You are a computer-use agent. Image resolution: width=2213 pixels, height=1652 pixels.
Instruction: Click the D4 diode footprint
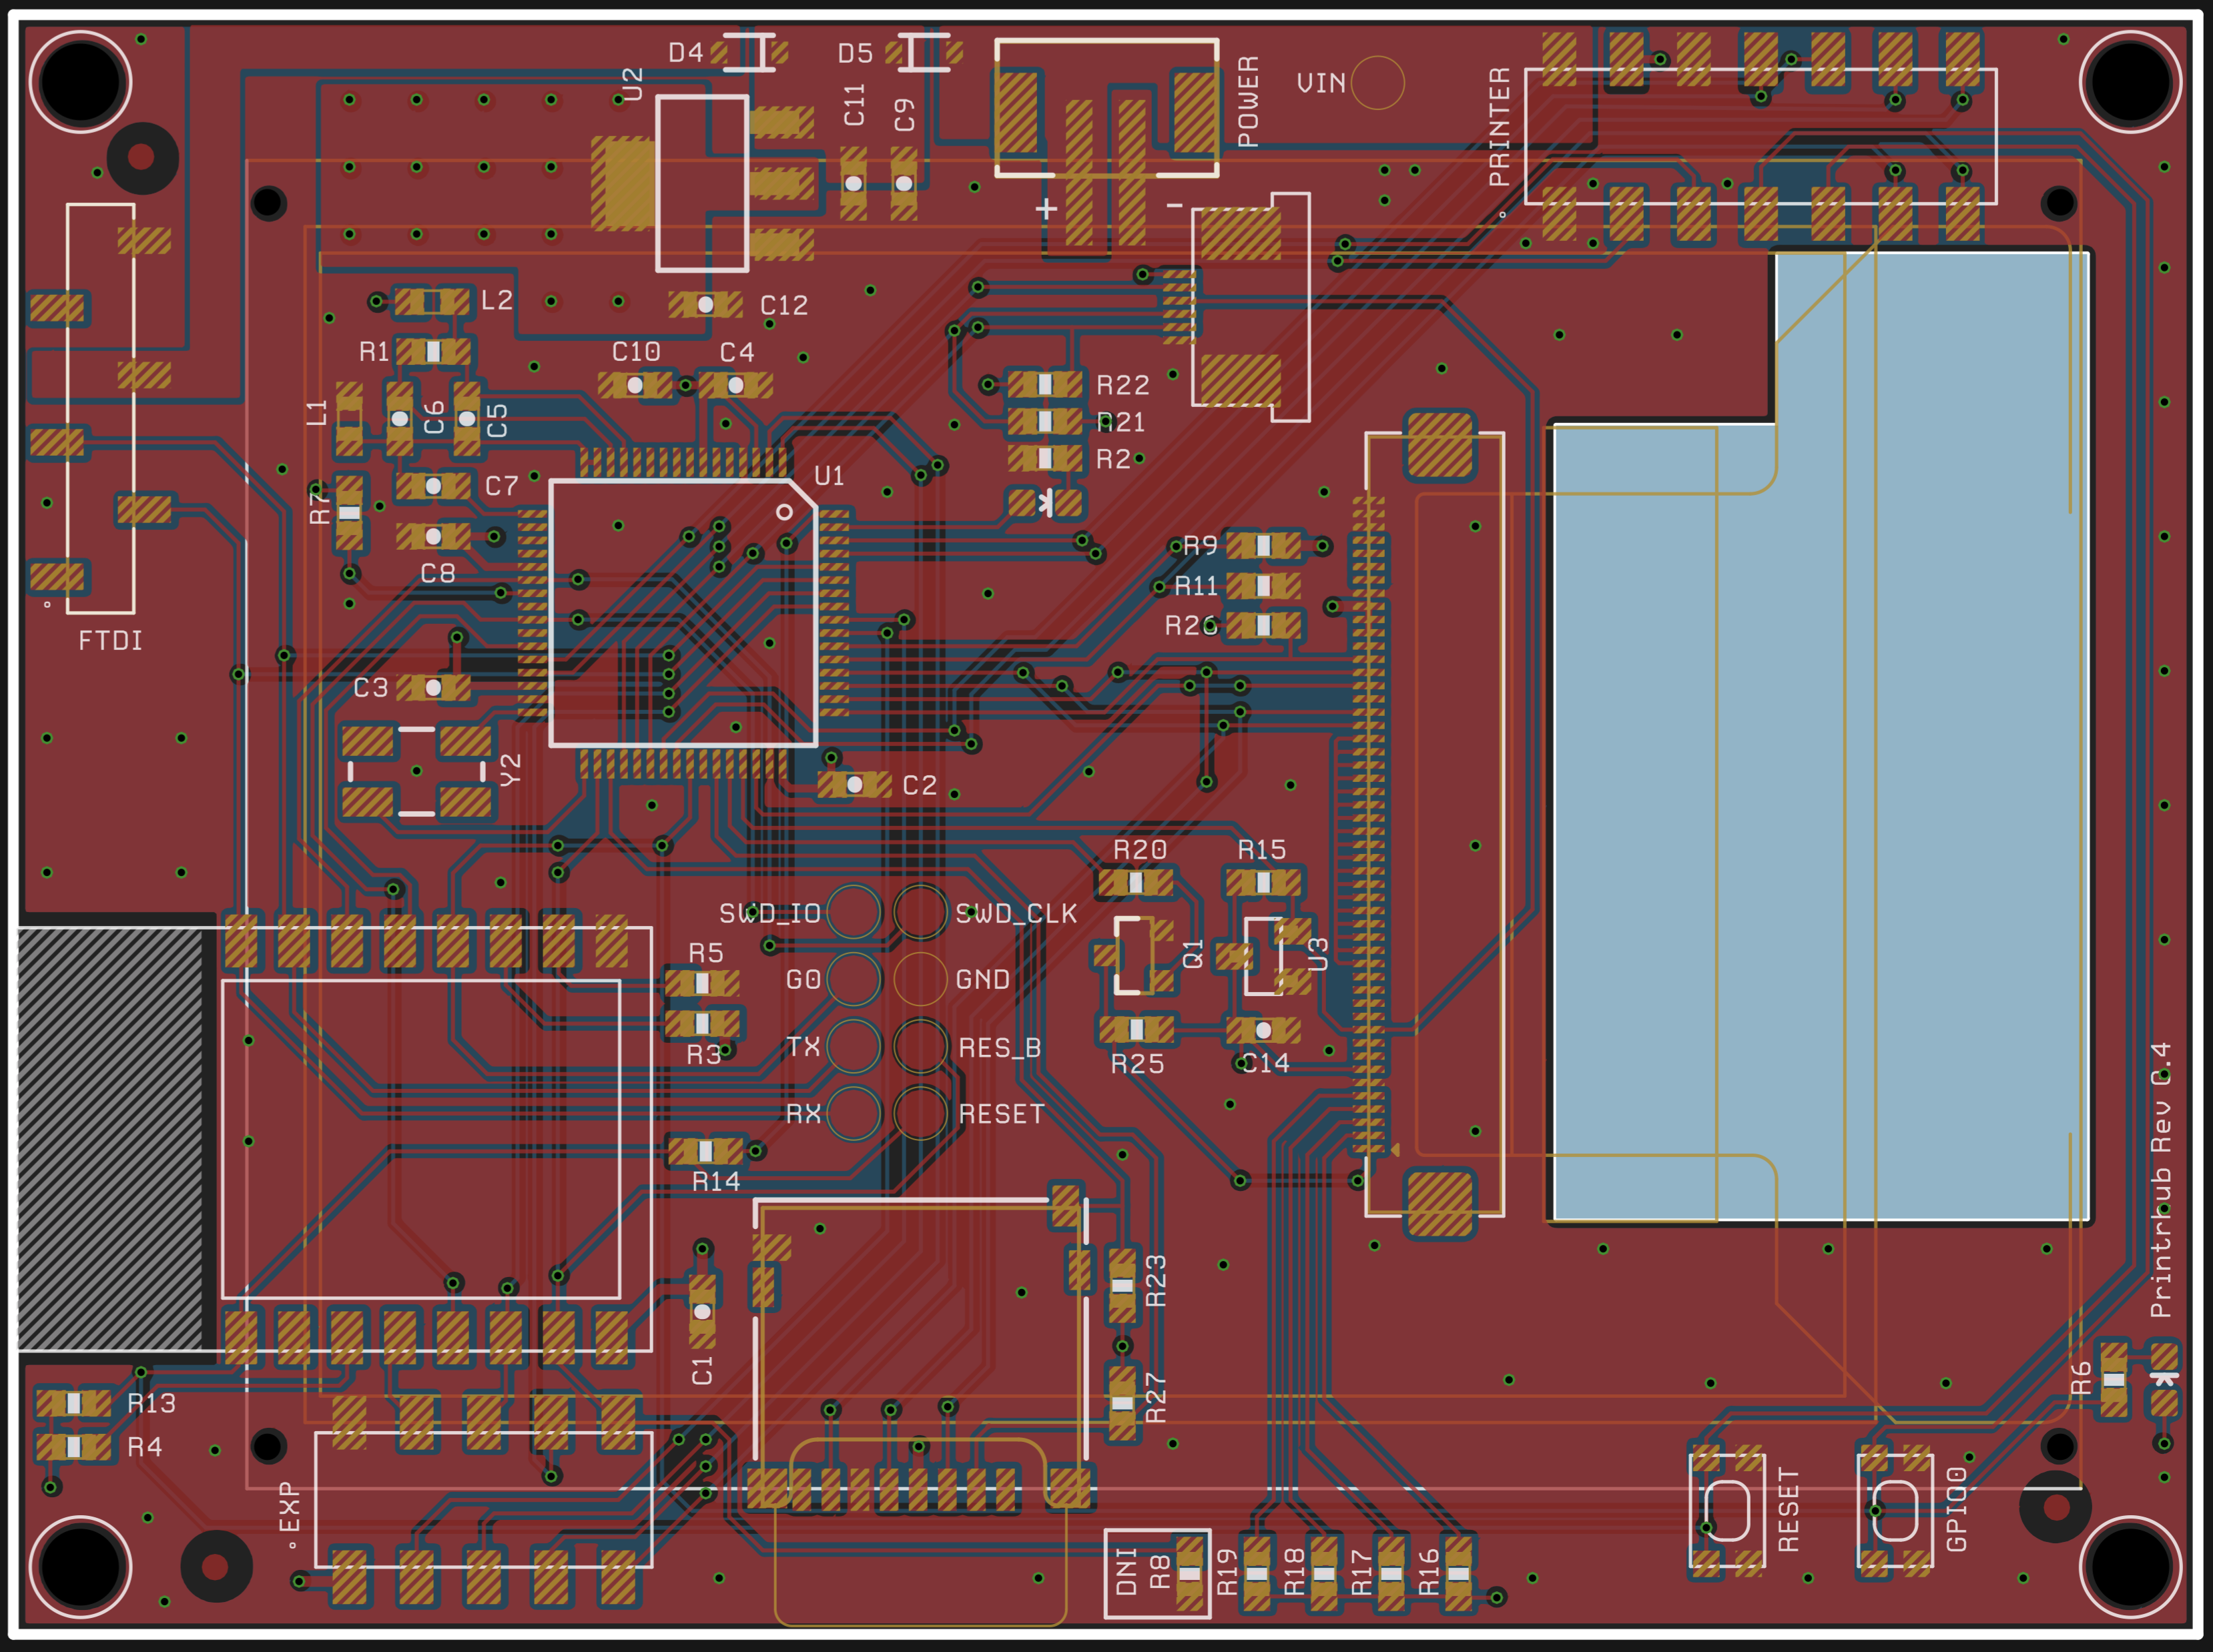[749, 52]
